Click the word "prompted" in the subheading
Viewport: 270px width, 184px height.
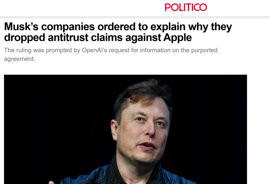tap(59, 50)
